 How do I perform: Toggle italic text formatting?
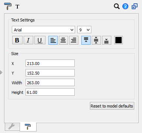[x=28, y=40]
